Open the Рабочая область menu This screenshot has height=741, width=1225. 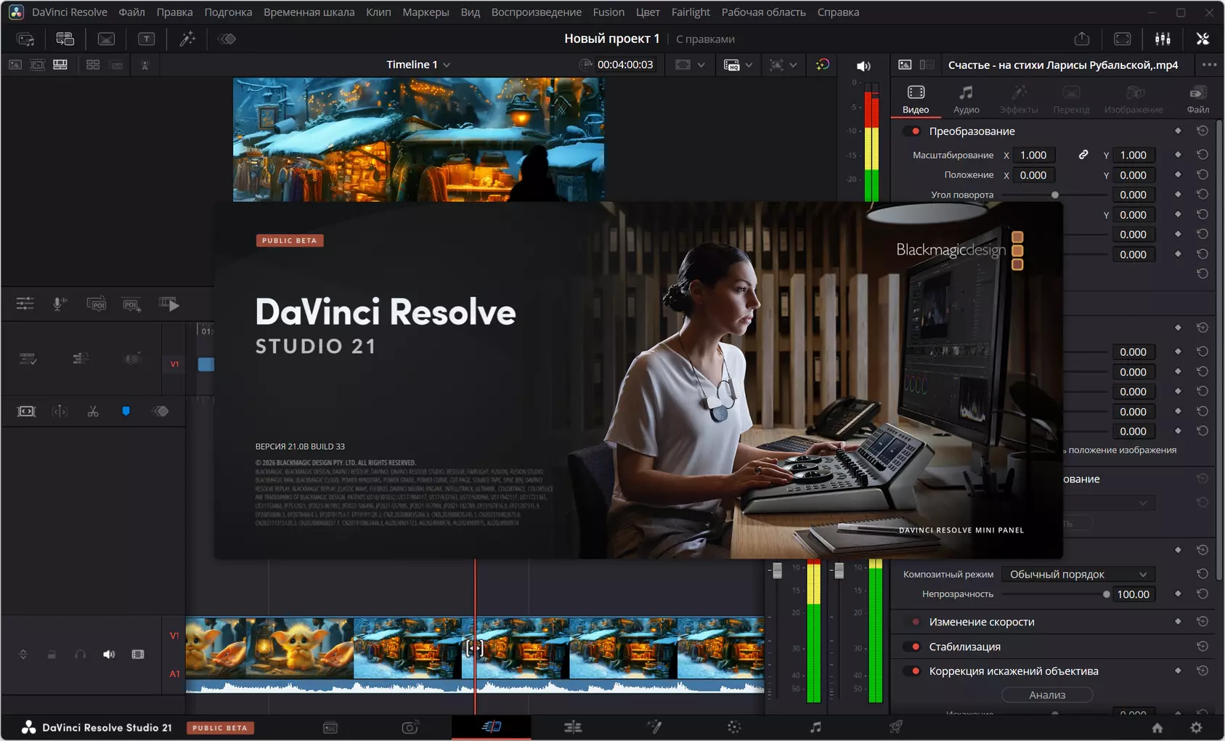tap(763, 12)
